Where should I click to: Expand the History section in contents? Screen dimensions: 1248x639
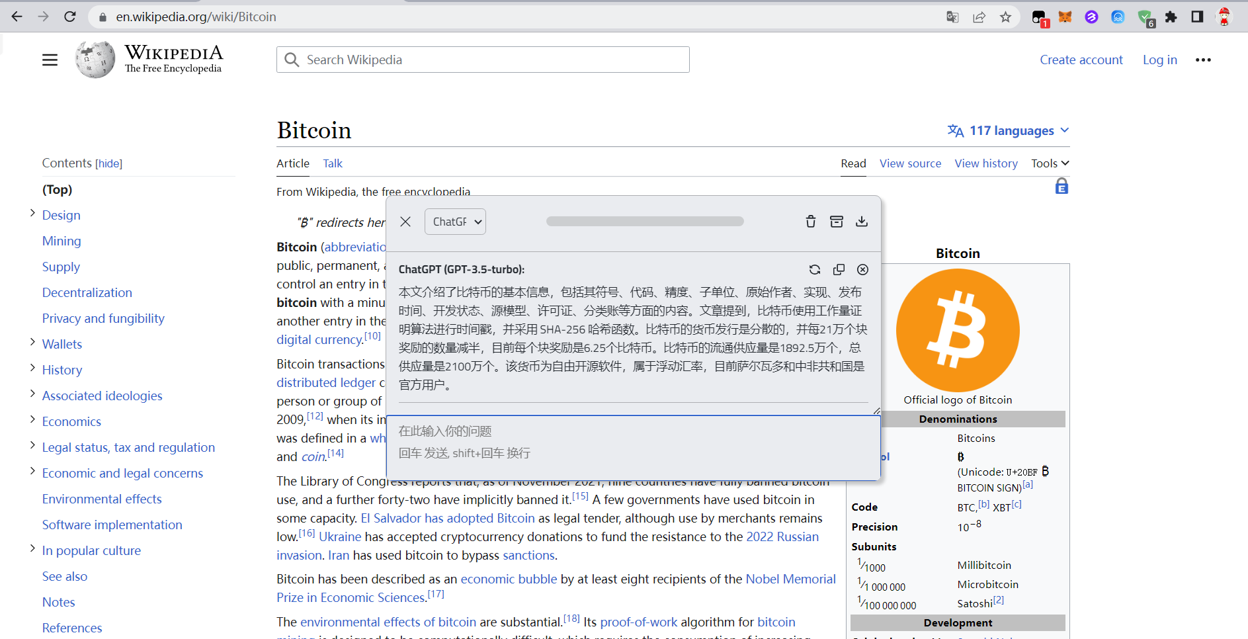tap(32, 368)
